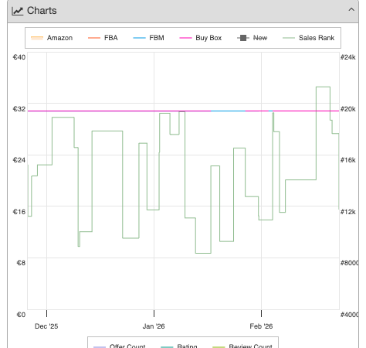Image resolution: width=366 pixels, height=348 pixels.
Task: Toggle the Amazon series in the legend
Action: (x=52, y=38)
